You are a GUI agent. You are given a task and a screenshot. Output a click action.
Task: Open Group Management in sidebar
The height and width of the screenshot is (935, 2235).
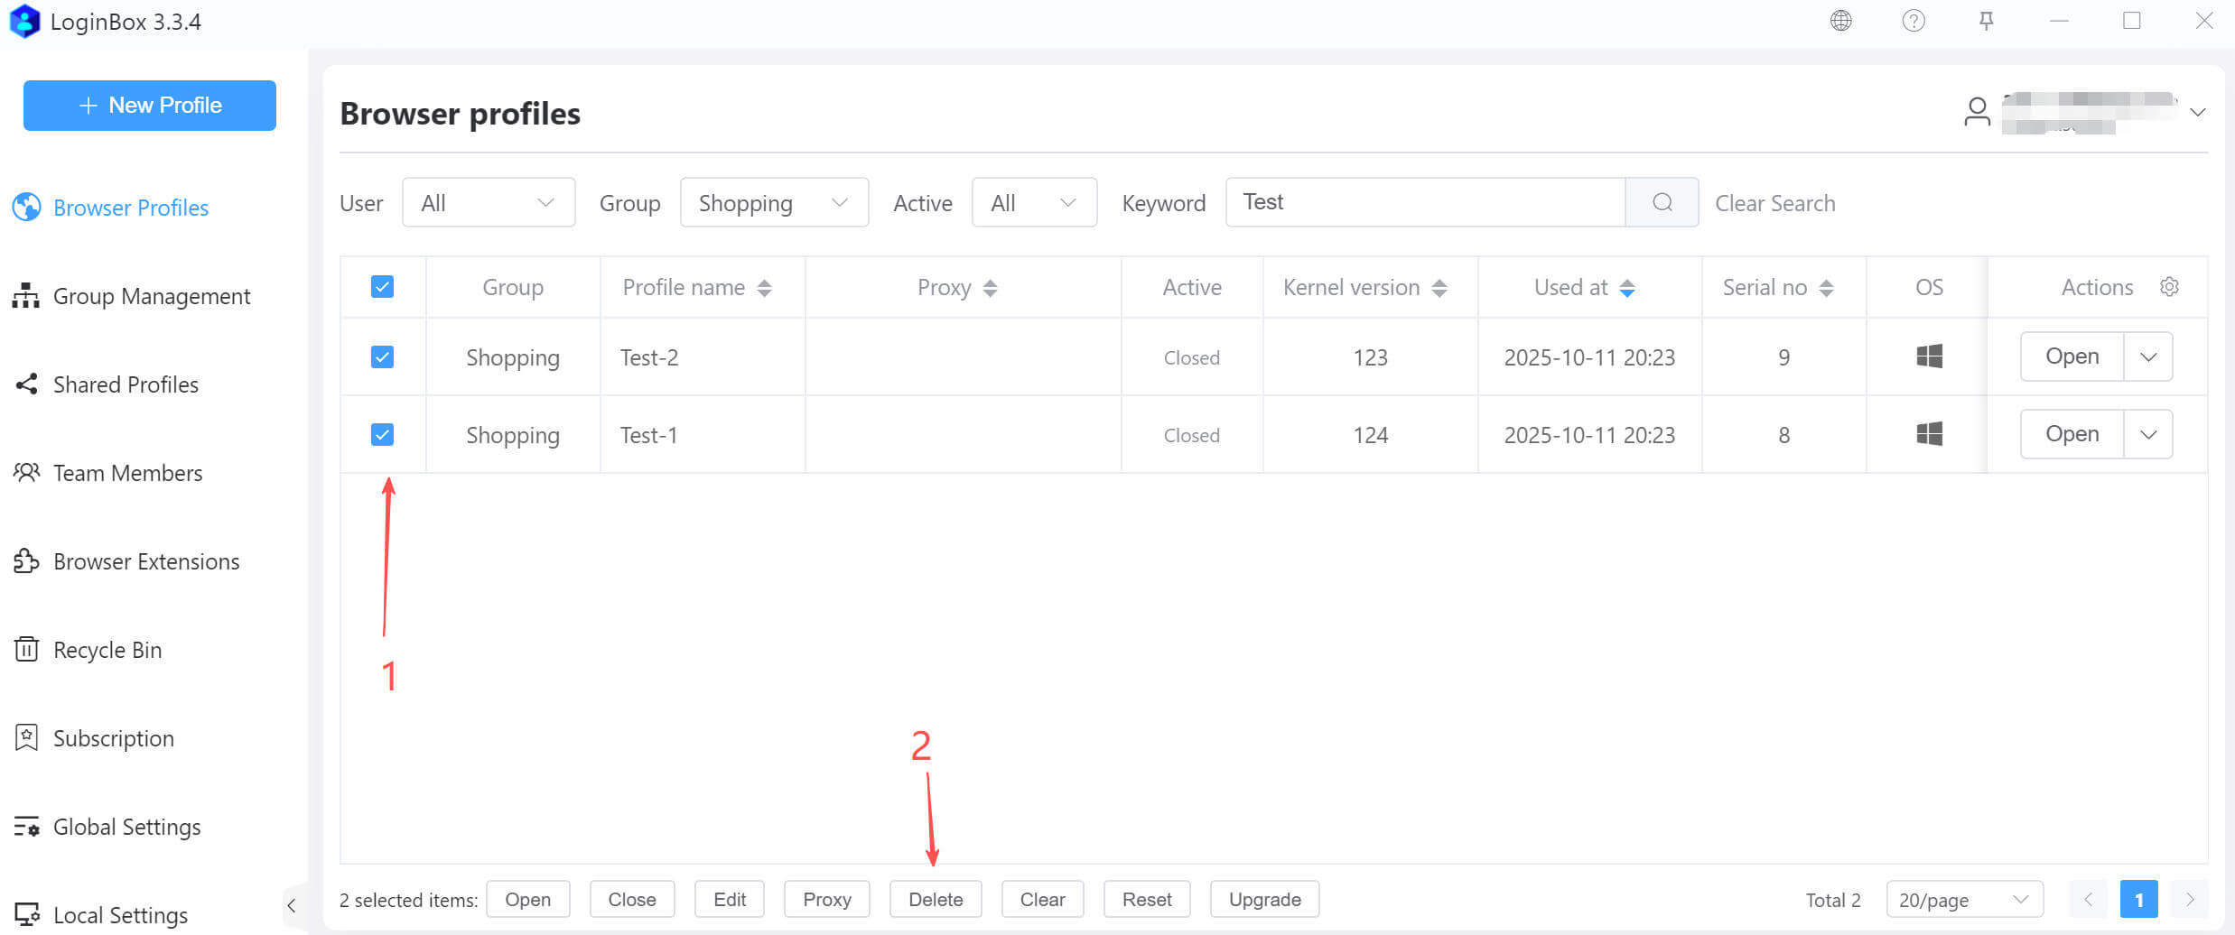point(151,296)
